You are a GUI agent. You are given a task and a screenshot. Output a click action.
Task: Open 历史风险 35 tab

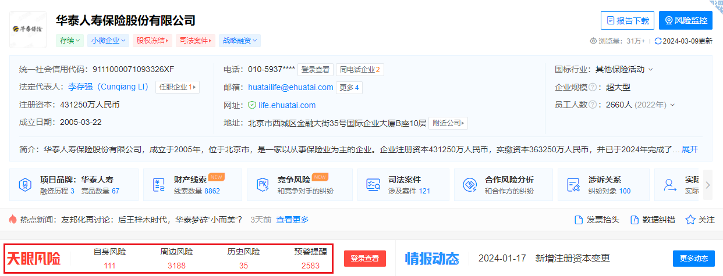243,259
